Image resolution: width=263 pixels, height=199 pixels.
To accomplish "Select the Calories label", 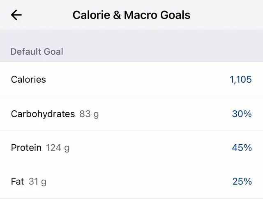I will click(28, 79).
